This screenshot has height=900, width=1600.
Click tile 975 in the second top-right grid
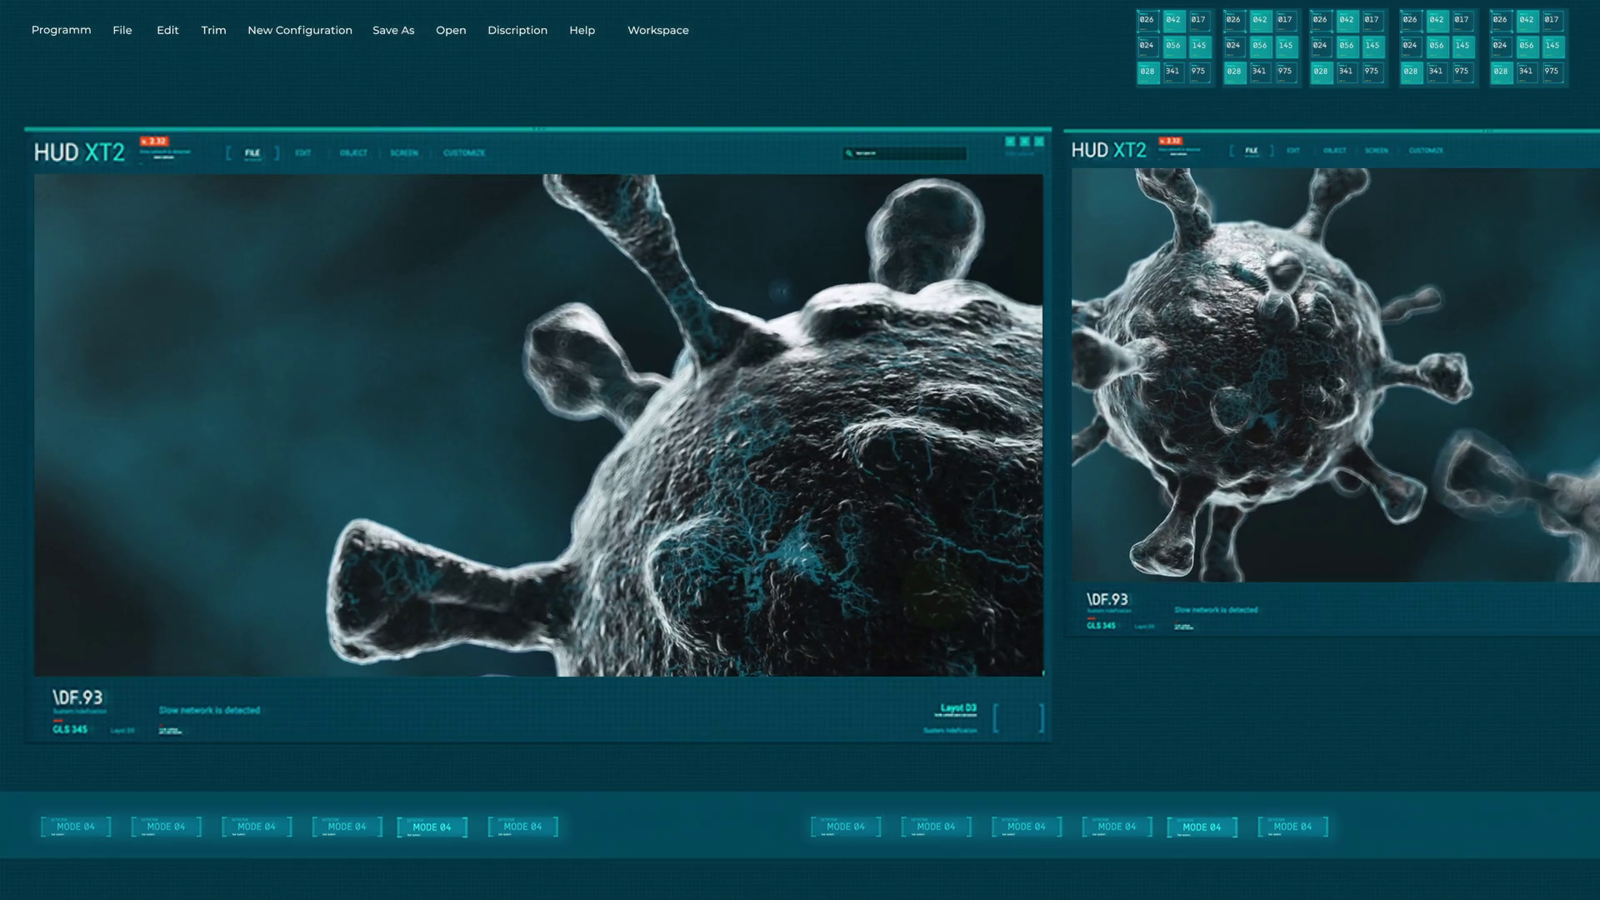pos(1285,72)
